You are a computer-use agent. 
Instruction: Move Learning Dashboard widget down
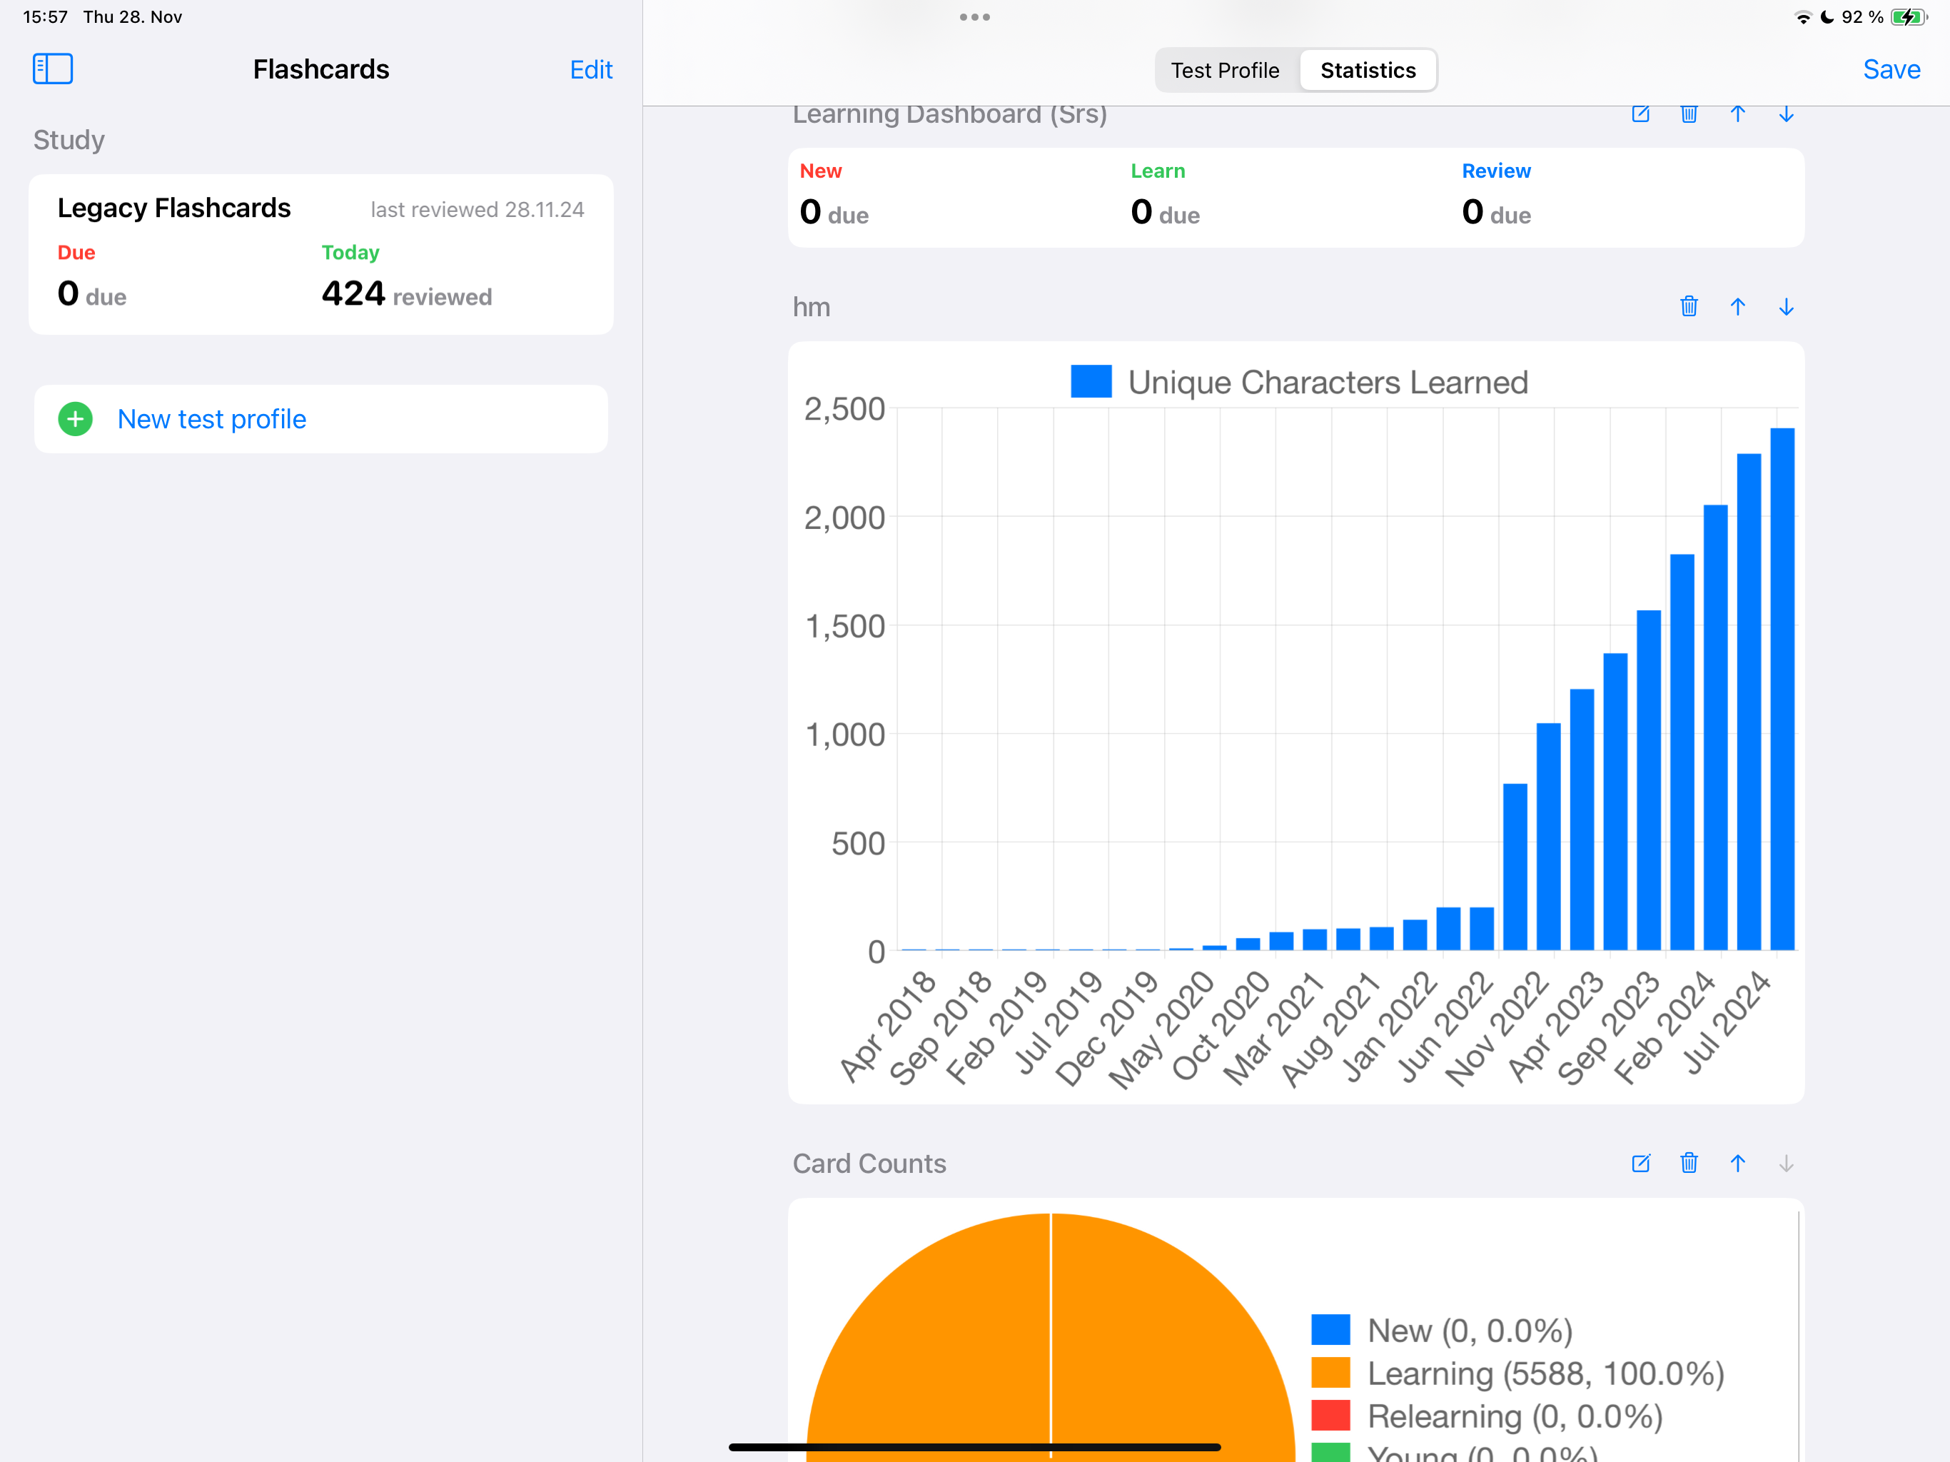tap(1786, 114)
